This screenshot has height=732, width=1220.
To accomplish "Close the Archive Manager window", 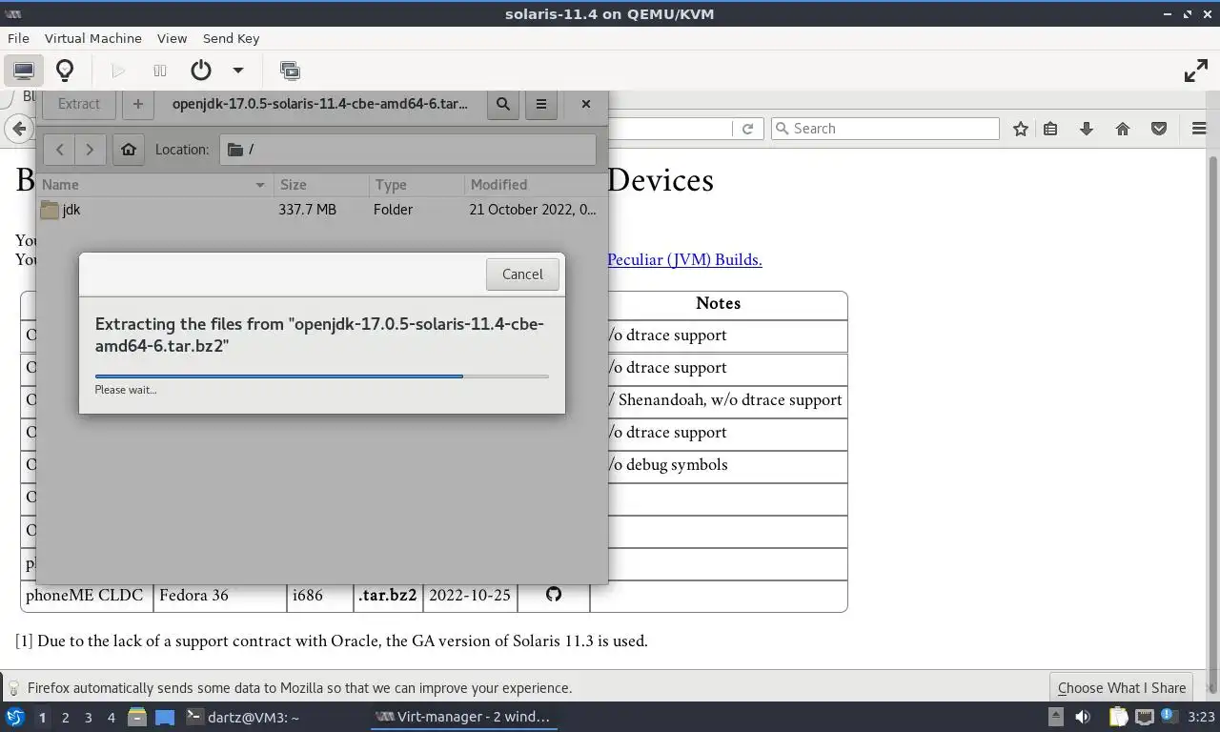I will pos(586,104).
